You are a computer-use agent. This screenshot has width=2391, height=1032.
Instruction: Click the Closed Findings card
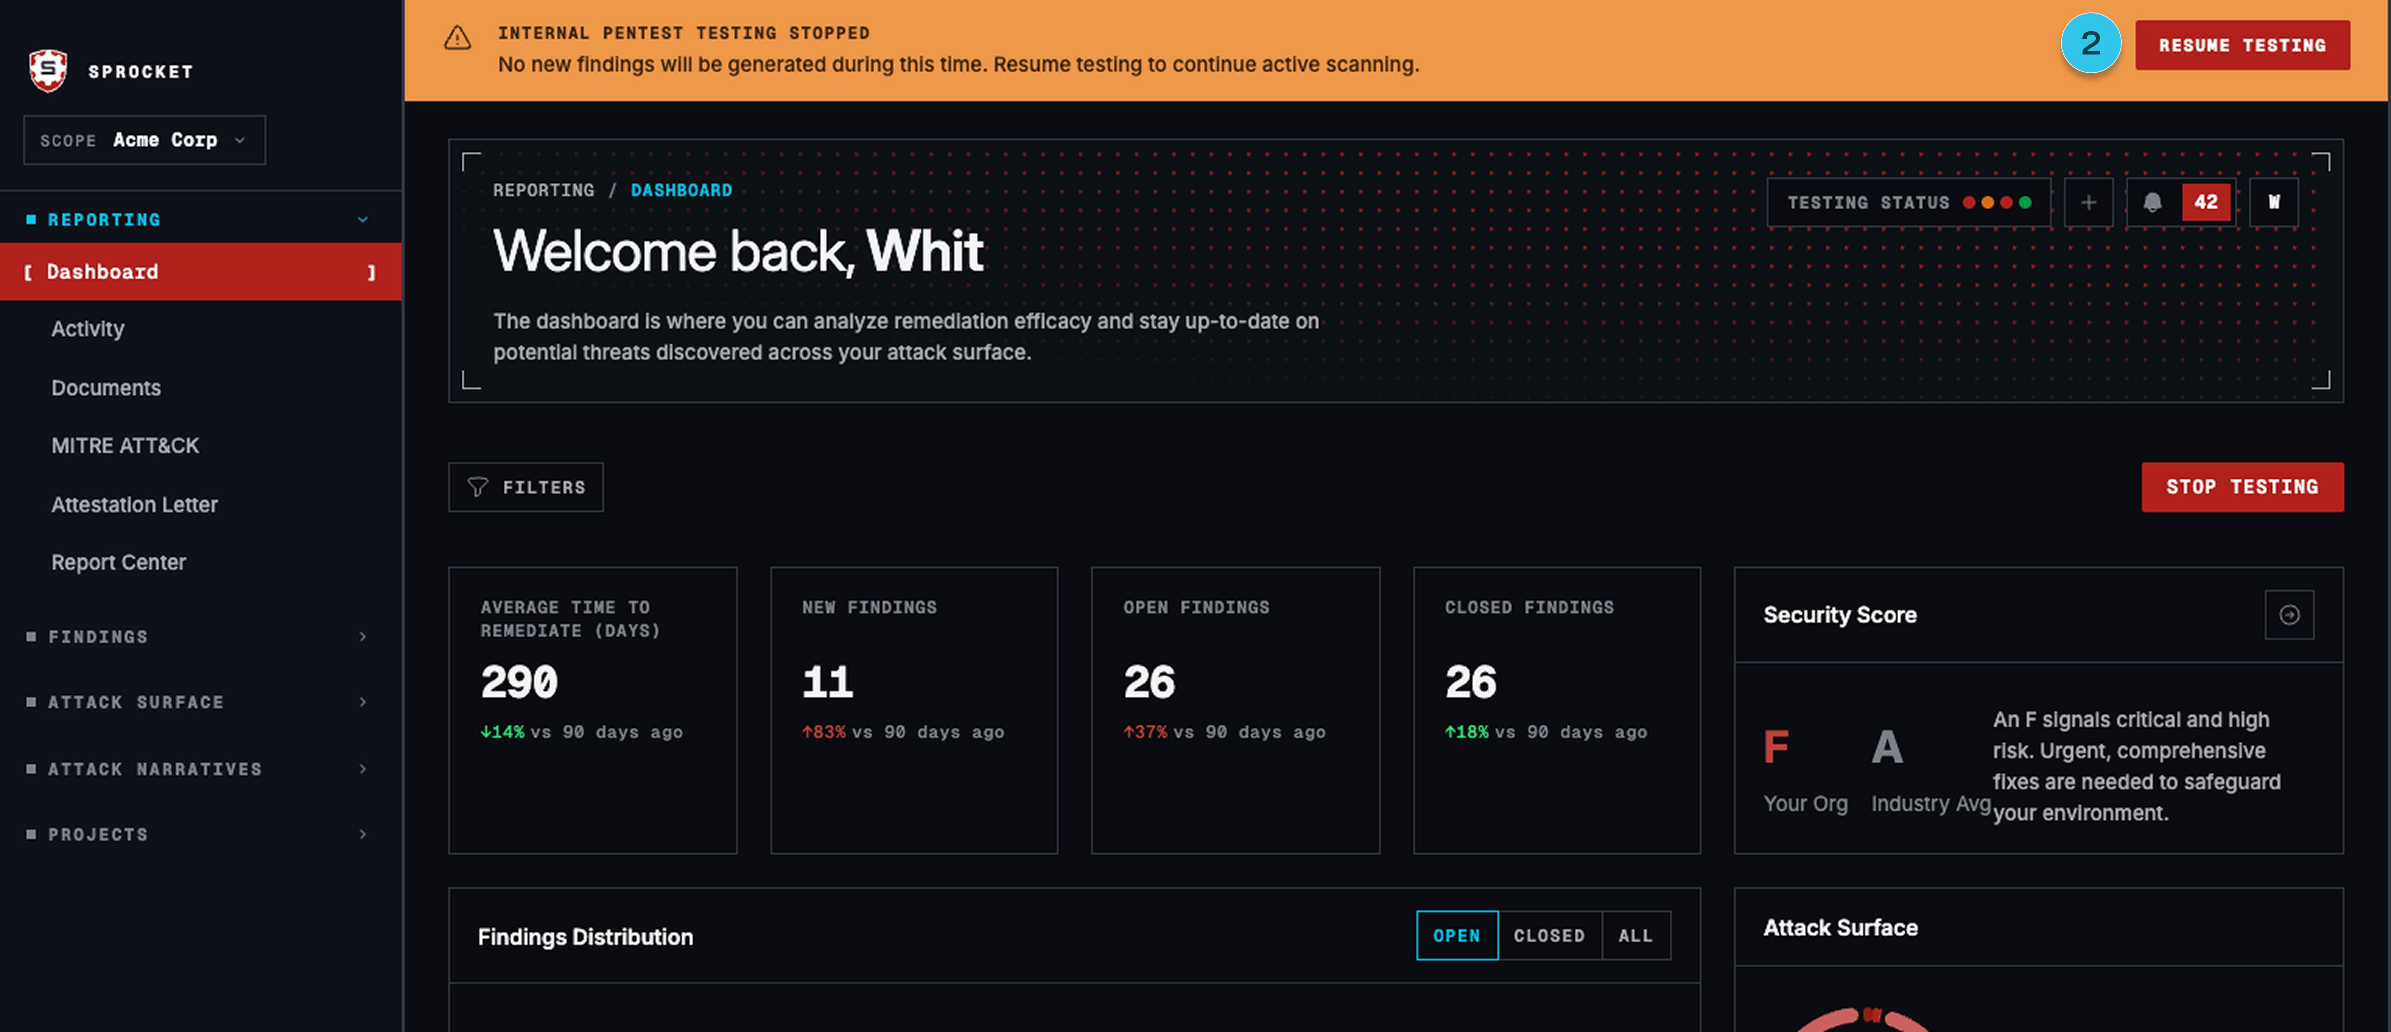point(1557,711)
